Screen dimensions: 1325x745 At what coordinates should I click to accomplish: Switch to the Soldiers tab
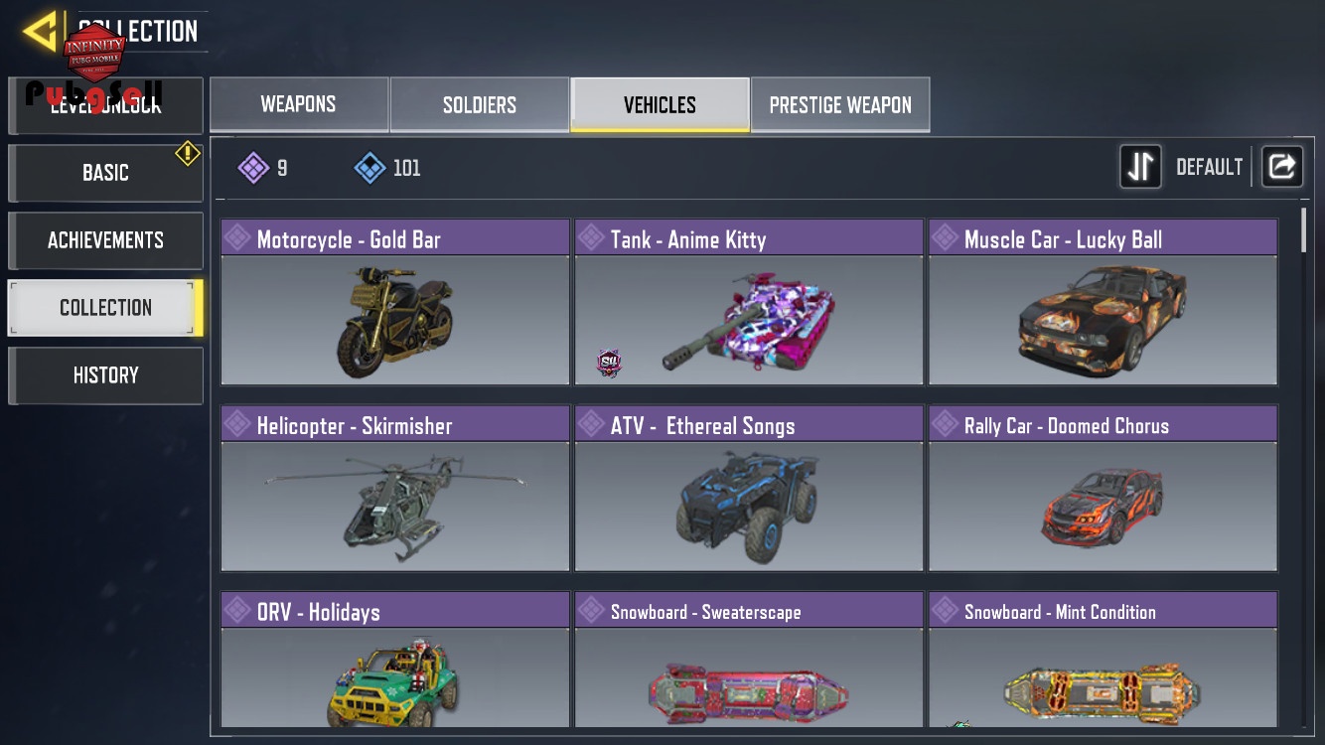(480, 104)
